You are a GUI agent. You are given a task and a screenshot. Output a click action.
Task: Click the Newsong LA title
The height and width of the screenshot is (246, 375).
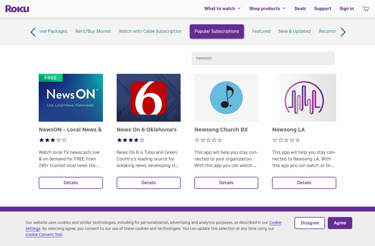[x=288, y=130]
